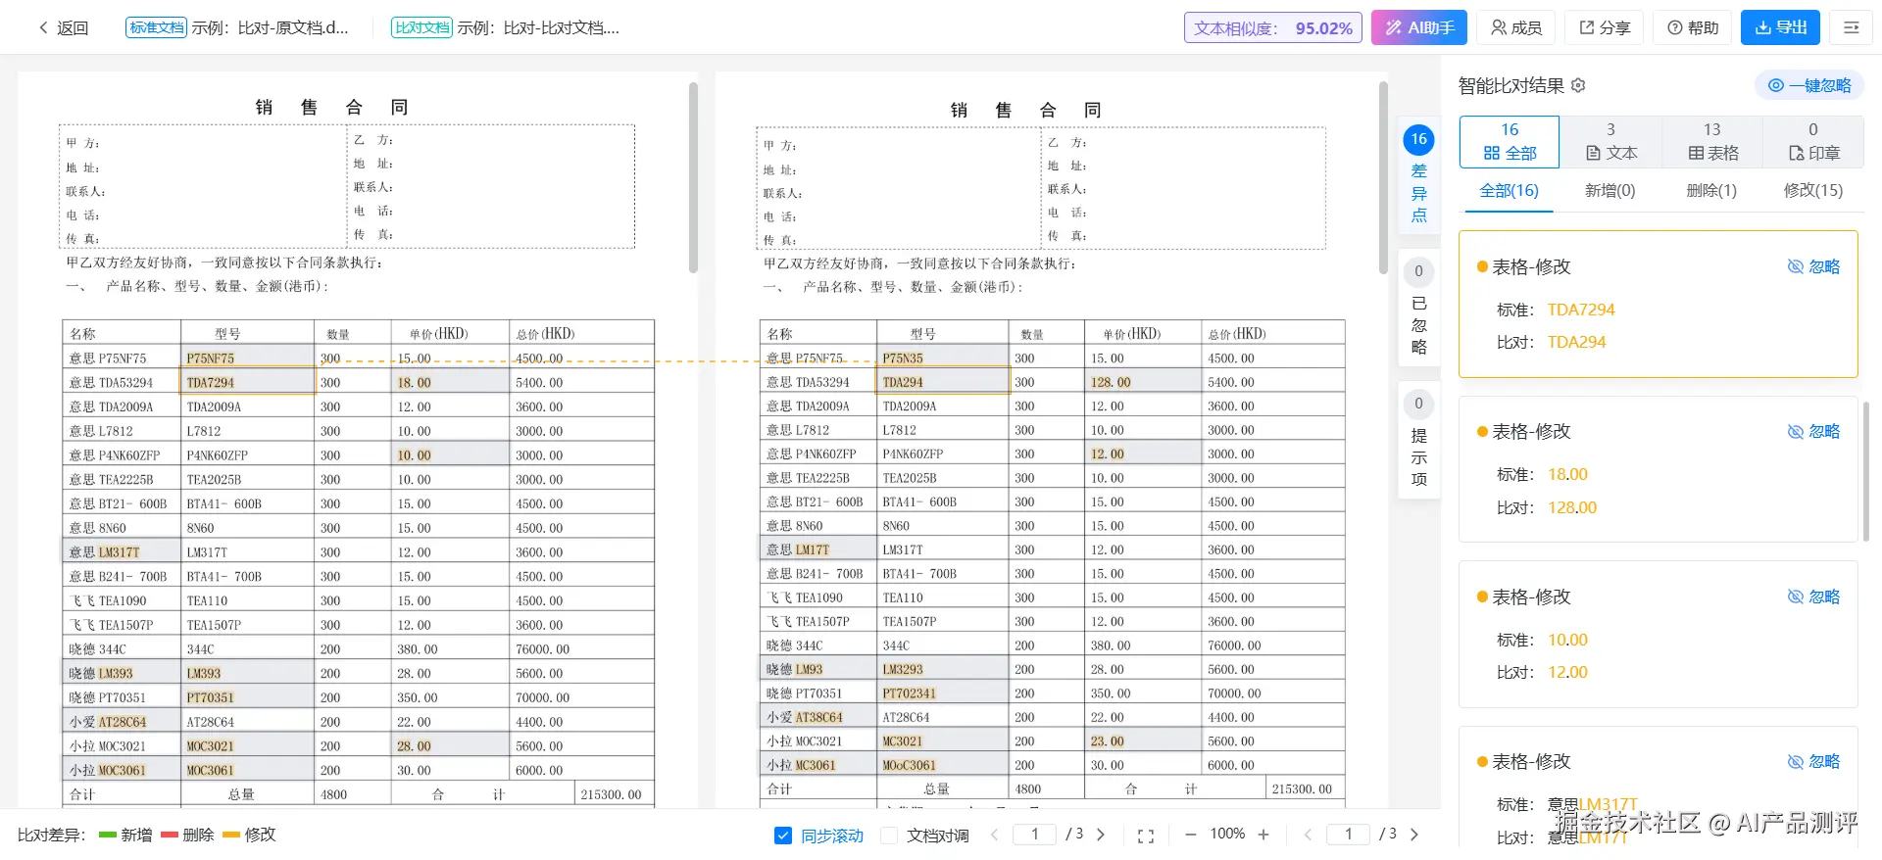Go to previous page of left document
This screenshot has width=1882, height=860.
tap(994, 835)
